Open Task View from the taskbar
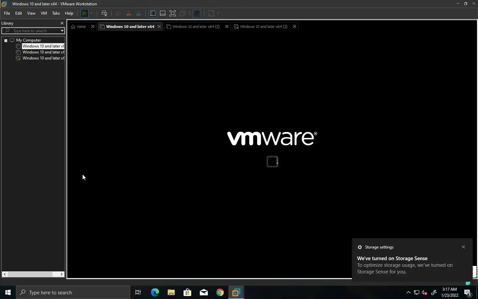 click(x=138, y=292)
